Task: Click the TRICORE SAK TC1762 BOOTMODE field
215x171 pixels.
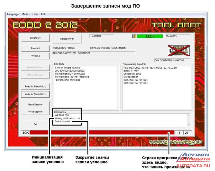Action: tap(94, 53)
